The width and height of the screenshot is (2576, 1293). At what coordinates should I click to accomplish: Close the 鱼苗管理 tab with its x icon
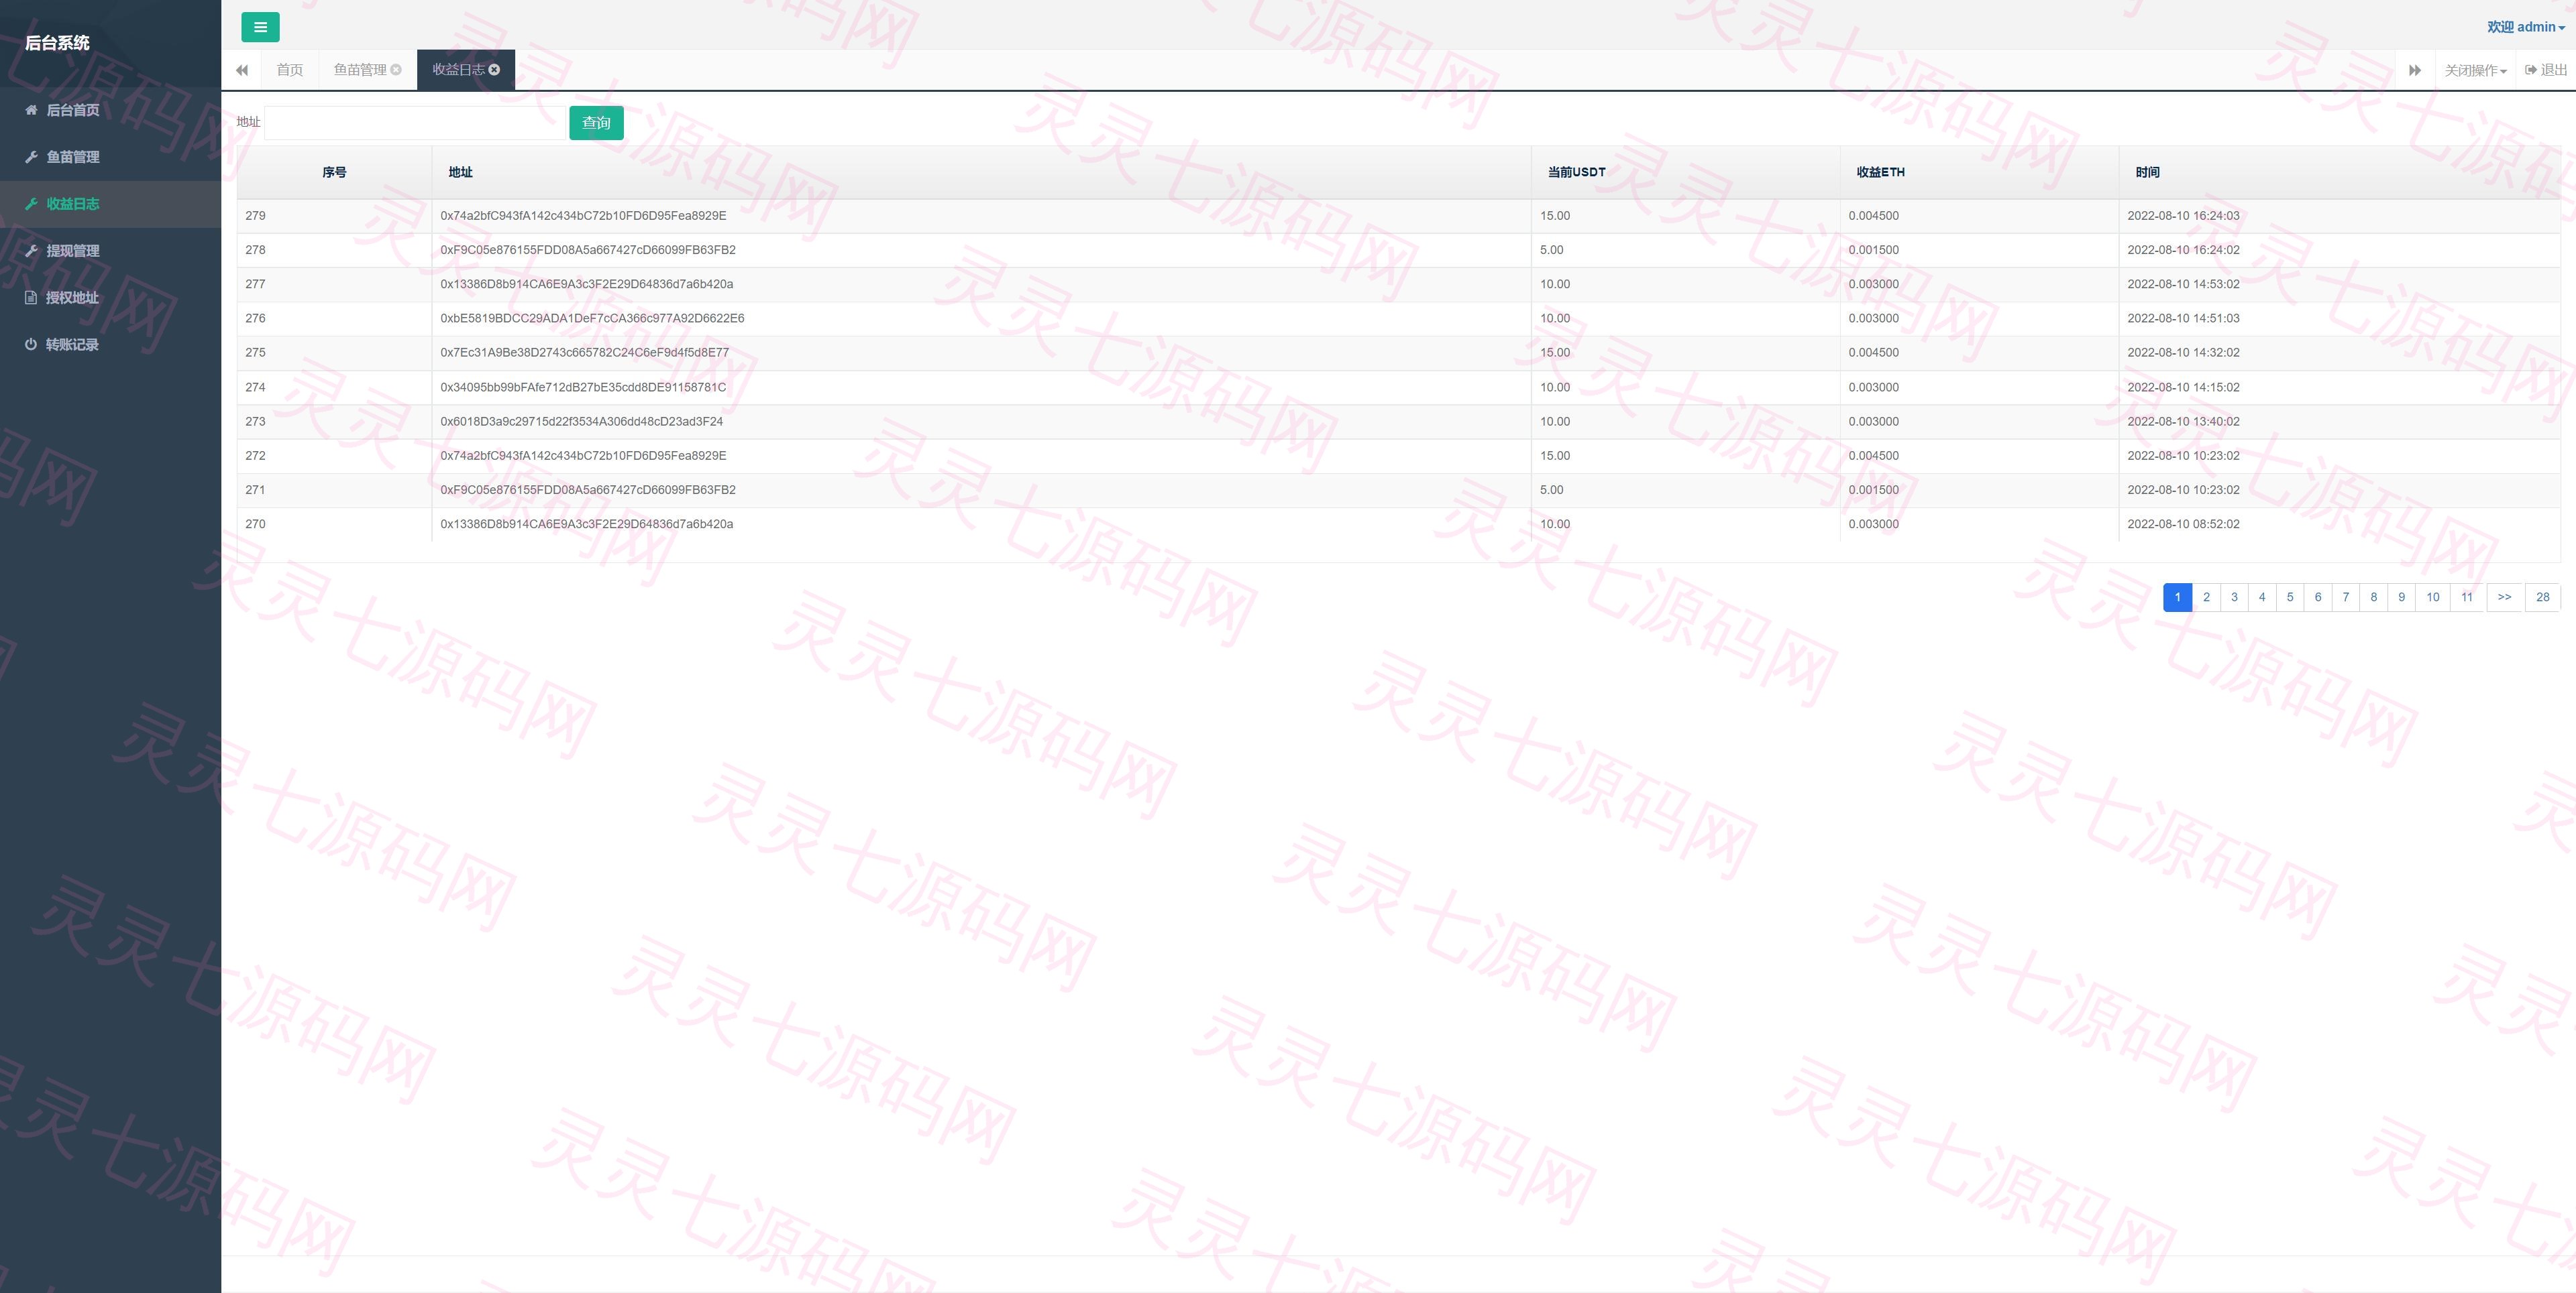click(396, 69)
